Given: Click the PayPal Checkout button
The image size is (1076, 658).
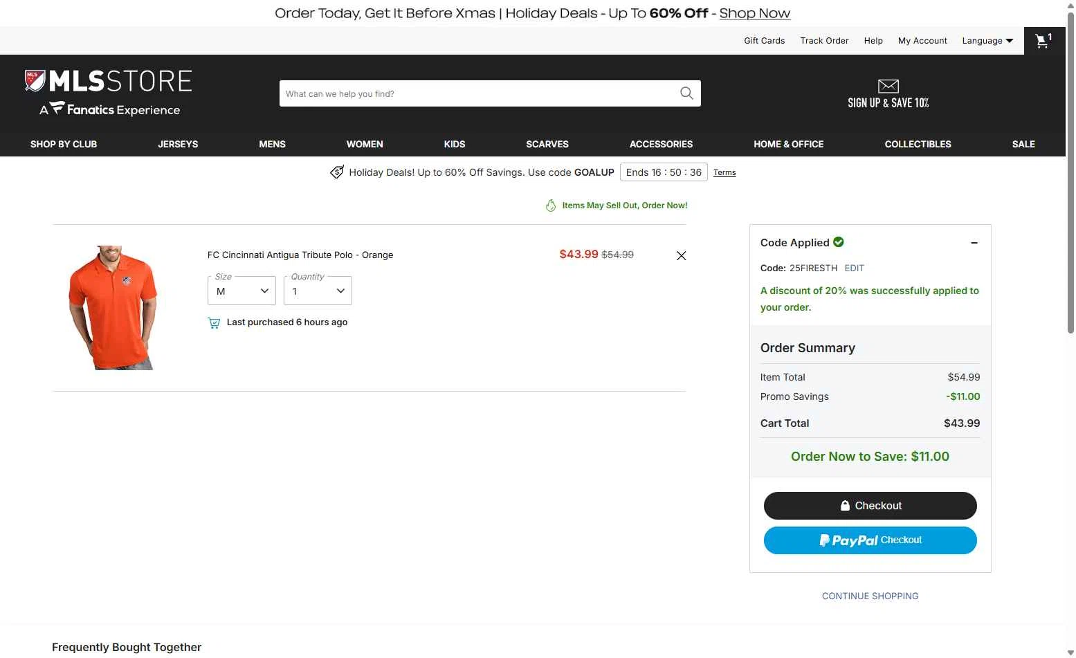Looking at the screenshot, I should tap(870, 540).
